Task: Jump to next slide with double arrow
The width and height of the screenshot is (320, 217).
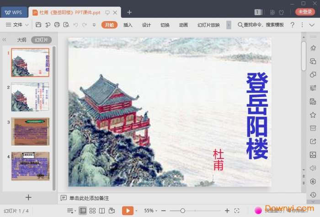Action: click(x=304, y=183)
